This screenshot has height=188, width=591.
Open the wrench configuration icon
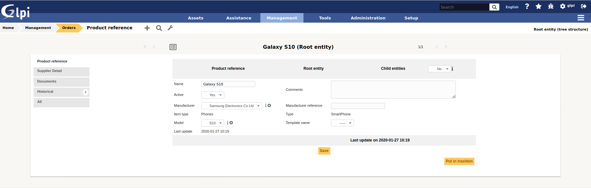(170, 28)
